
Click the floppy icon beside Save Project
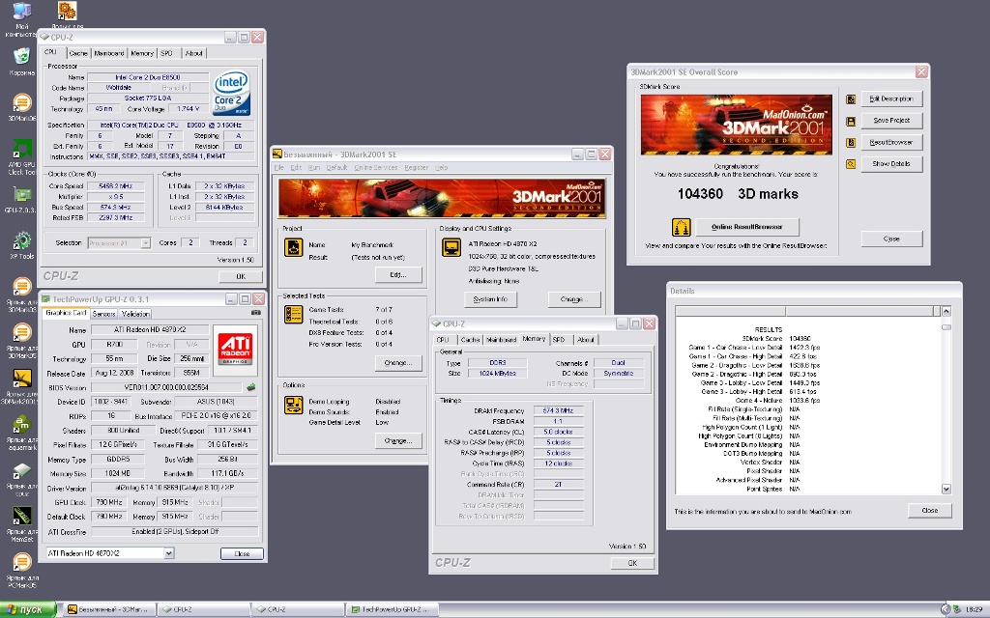(x=851, y=121)
